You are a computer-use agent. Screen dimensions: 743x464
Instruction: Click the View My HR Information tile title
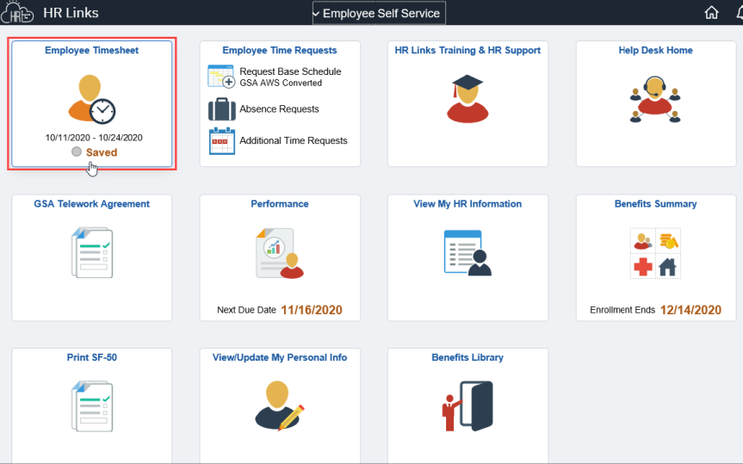point(467,204)
